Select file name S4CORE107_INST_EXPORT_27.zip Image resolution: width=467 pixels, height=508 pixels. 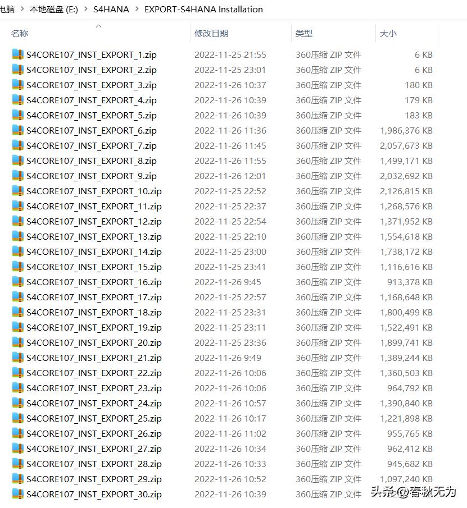[94, 449]
